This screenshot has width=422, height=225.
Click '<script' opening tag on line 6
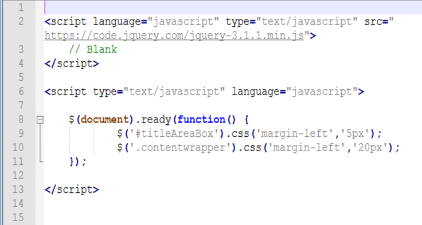(x=66, y=92)
